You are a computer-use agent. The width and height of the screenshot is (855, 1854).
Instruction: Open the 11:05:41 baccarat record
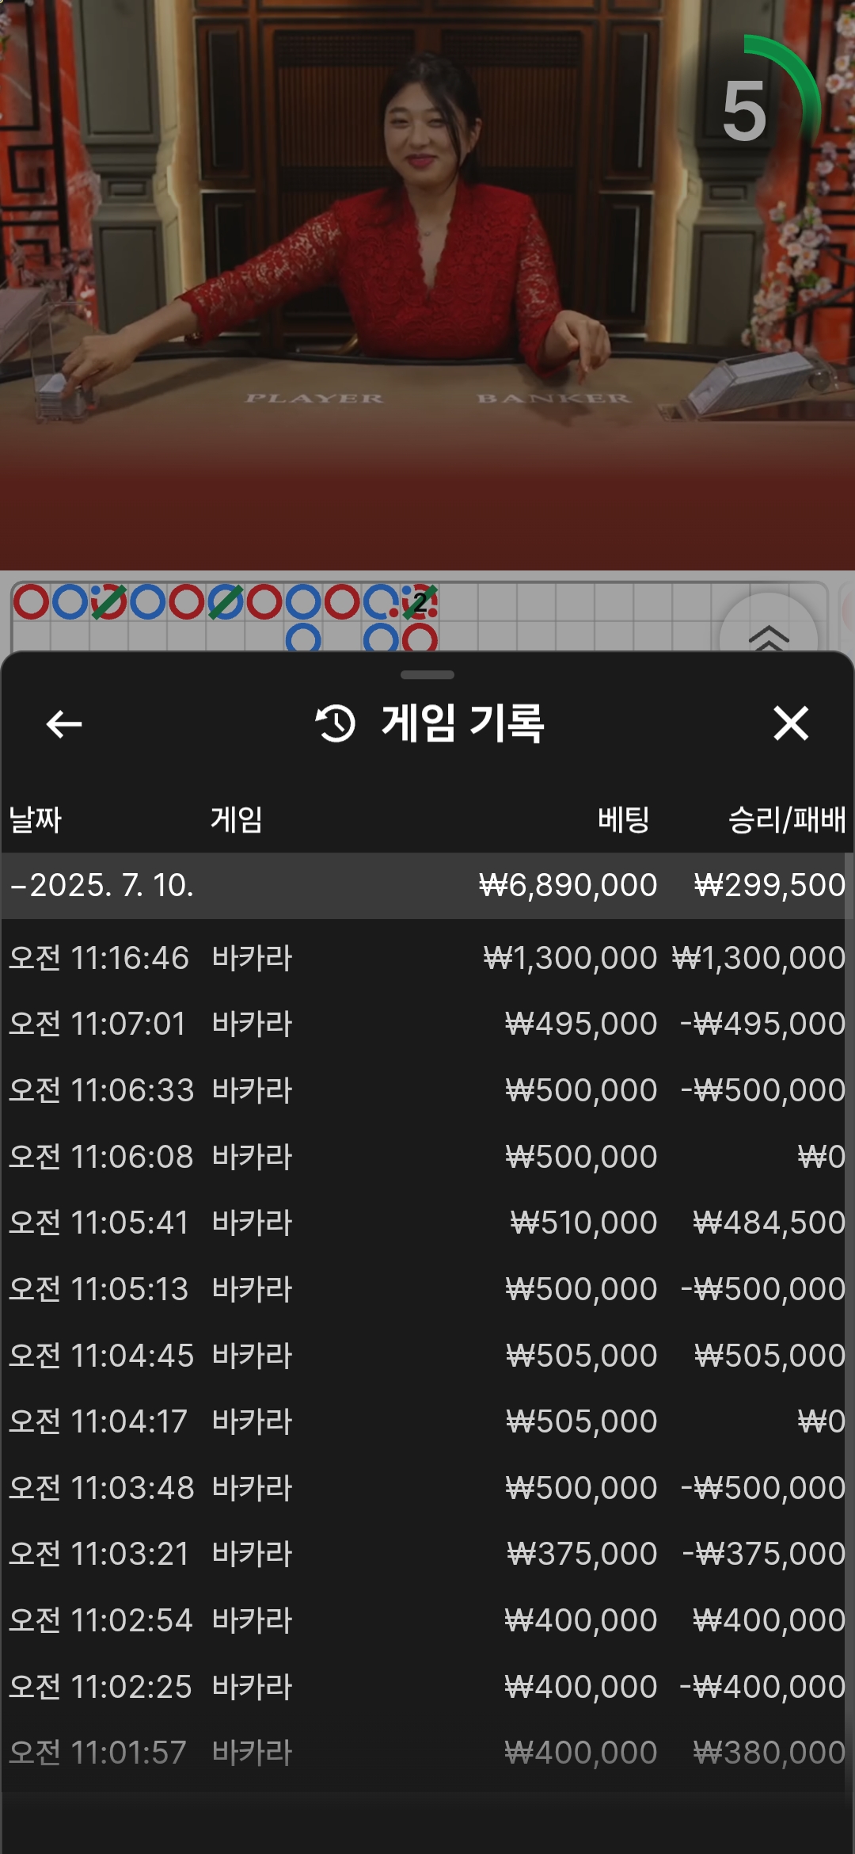(427, 1223)
